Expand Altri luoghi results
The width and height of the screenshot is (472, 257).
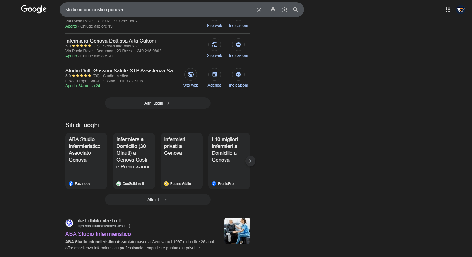(x=158, y=103)
